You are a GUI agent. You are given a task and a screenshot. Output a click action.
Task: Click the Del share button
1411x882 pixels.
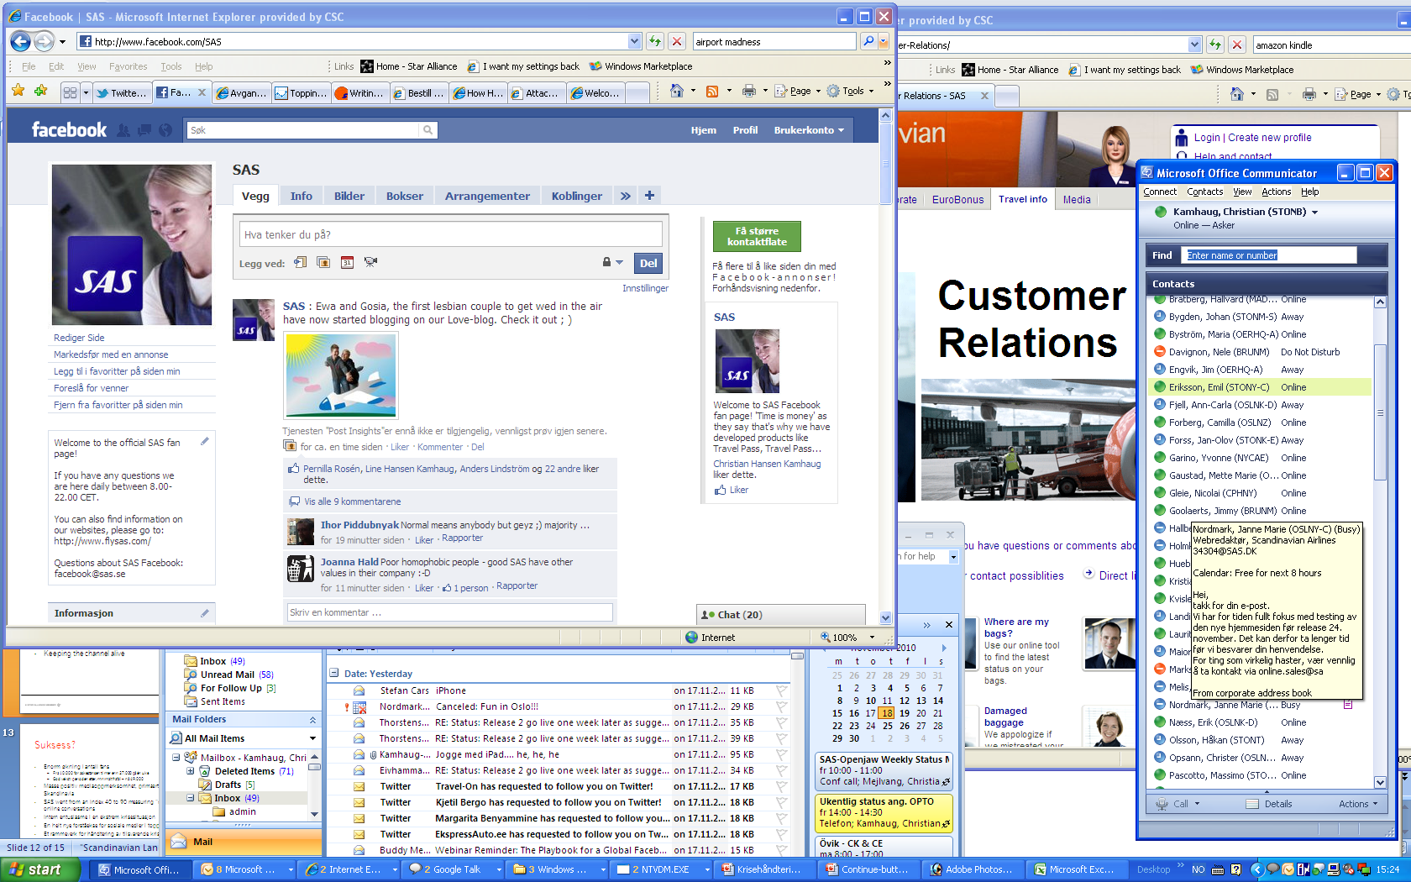(x=648, y=263)
